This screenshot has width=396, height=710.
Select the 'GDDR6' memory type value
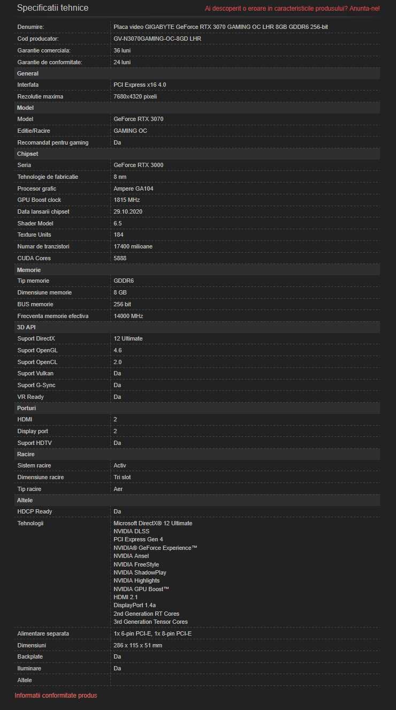pyautogui.click(x=124, y=281)
